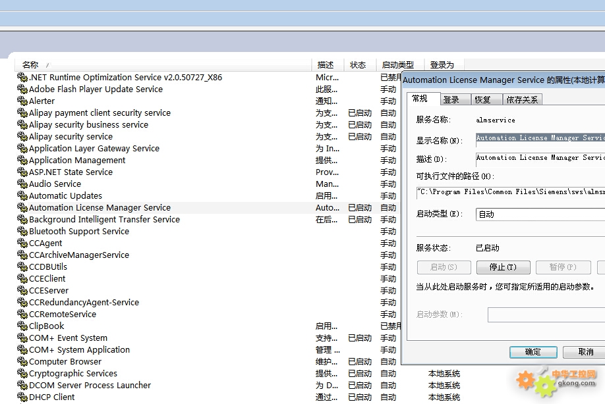
Task: Select the .NET Runtime Optimization Service gear icon
Action: pyautogui.click(x=22, y=77)
